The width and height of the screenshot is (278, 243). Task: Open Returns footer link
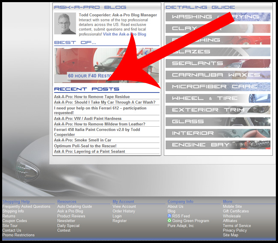tap(9, 216)
